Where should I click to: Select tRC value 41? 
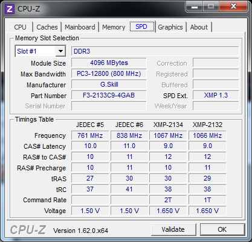(129, 189)
